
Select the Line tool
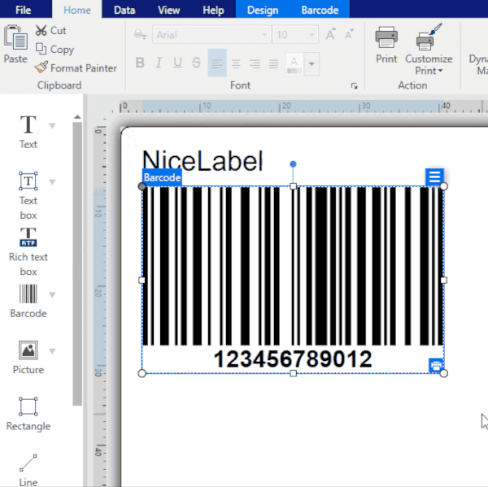point(28,470)
